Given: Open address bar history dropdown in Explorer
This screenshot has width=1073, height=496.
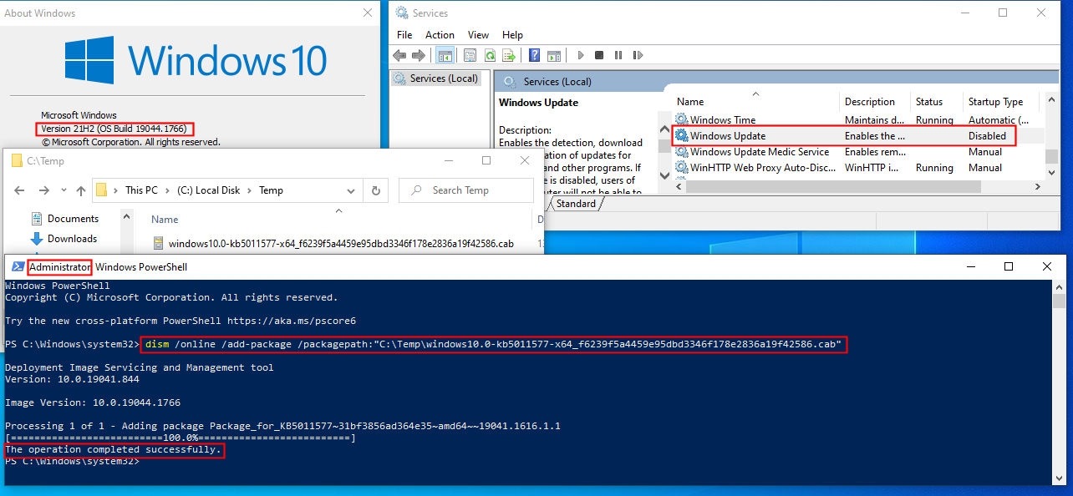Looking at the screenshot, I should click(351, 190).
